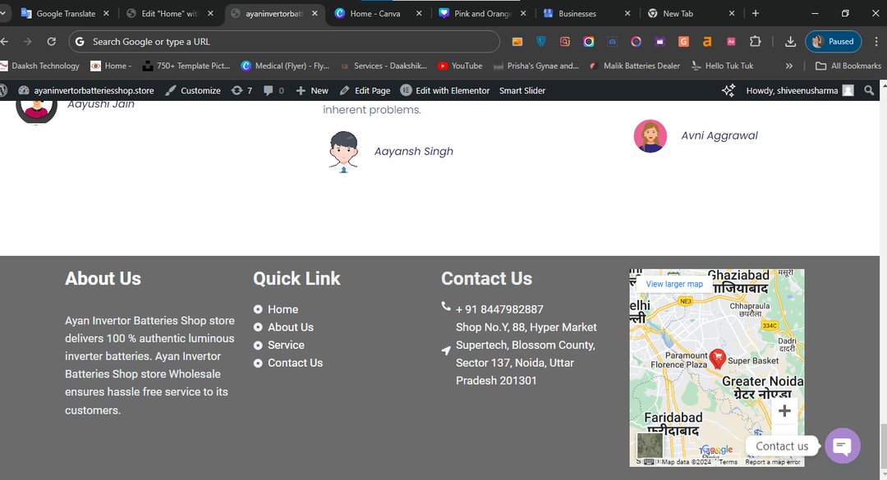Open the New menu in admin bar
The image size is (887, 480).
[312, 90]
